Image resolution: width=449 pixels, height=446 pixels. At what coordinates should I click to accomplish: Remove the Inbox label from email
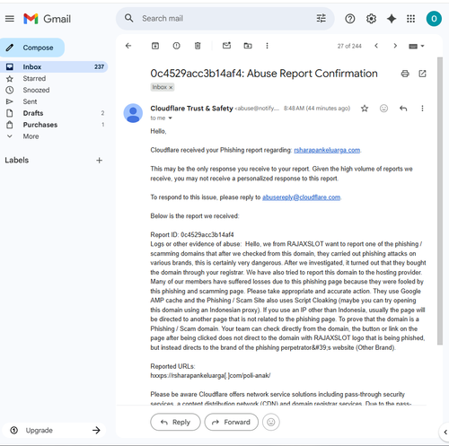pos(171,87)
